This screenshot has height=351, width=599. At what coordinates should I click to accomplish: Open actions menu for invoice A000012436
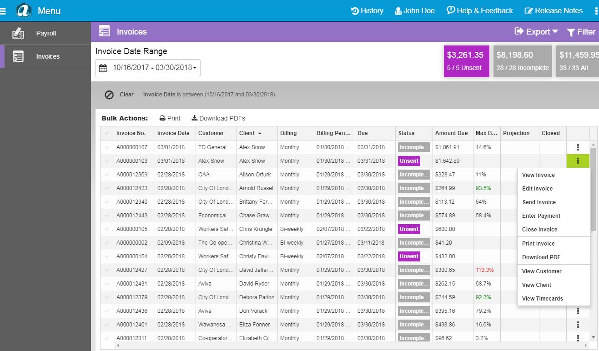click(578, 311)
